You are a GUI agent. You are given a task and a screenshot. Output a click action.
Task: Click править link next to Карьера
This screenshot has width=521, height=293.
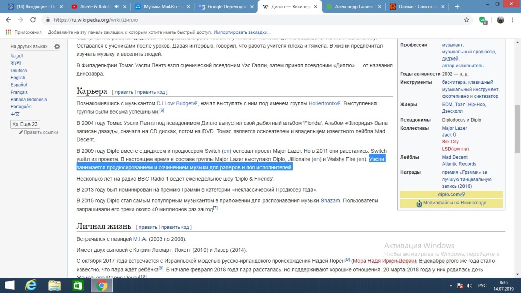[x=124, y=92]
